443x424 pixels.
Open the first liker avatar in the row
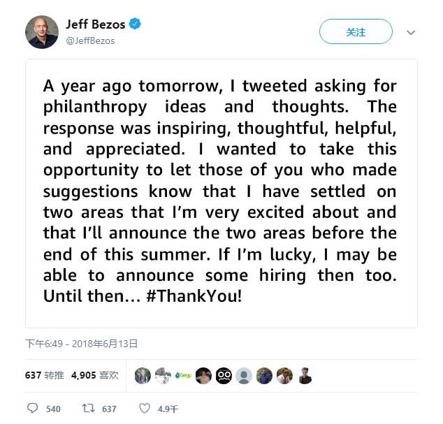click(x=143, y=376)
